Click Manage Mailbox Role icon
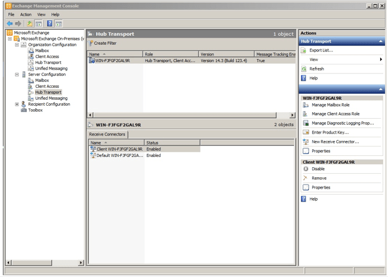 click(306, 105)
